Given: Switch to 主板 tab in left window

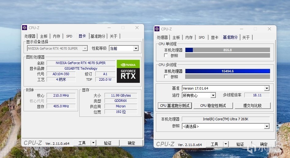Looking at the screenshot, I should click(x=44, y=36).
